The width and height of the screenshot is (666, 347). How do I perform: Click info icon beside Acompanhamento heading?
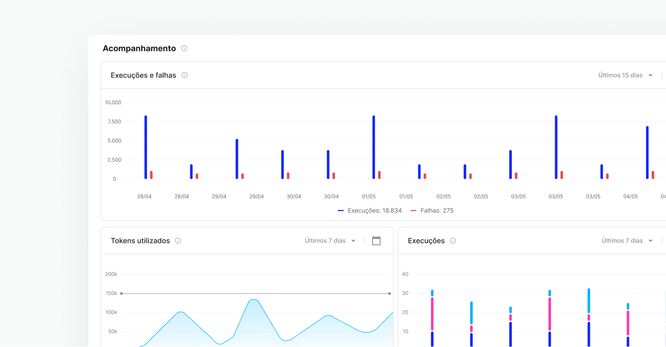(x=184, y=48)
